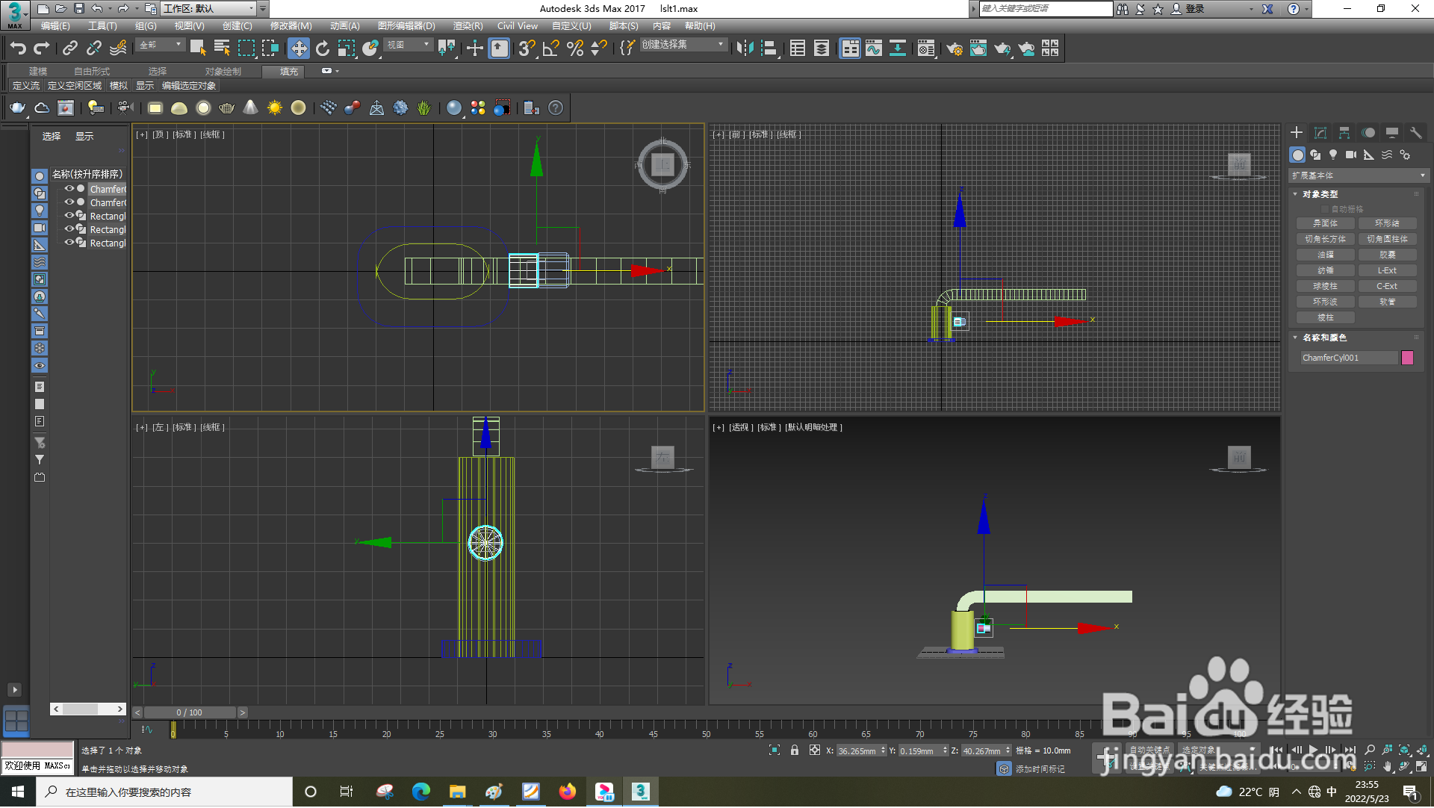Open the 修改器(M) menu
1434x808 pixels.
[x=291, y=26]
